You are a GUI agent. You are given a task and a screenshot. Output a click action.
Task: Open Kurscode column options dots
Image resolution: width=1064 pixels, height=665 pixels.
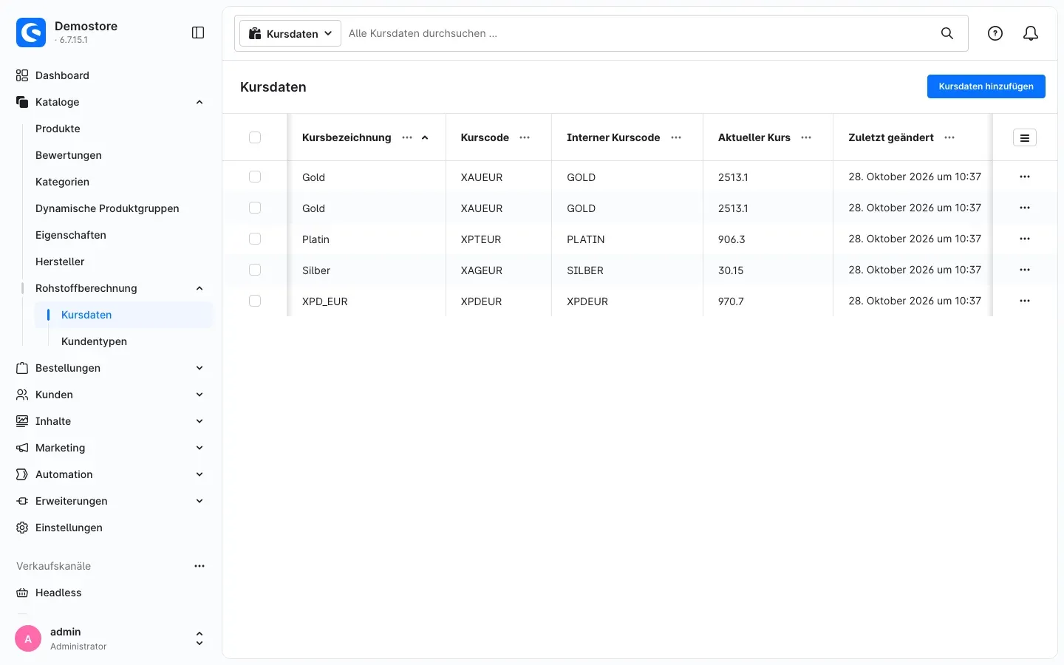tap(525, 137)
